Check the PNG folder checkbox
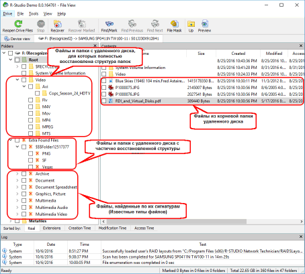The image size is (305, 274). 31,153
